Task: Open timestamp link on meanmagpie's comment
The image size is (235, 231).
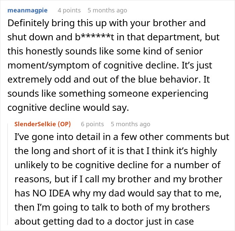Action: click(x=107, y=10)
